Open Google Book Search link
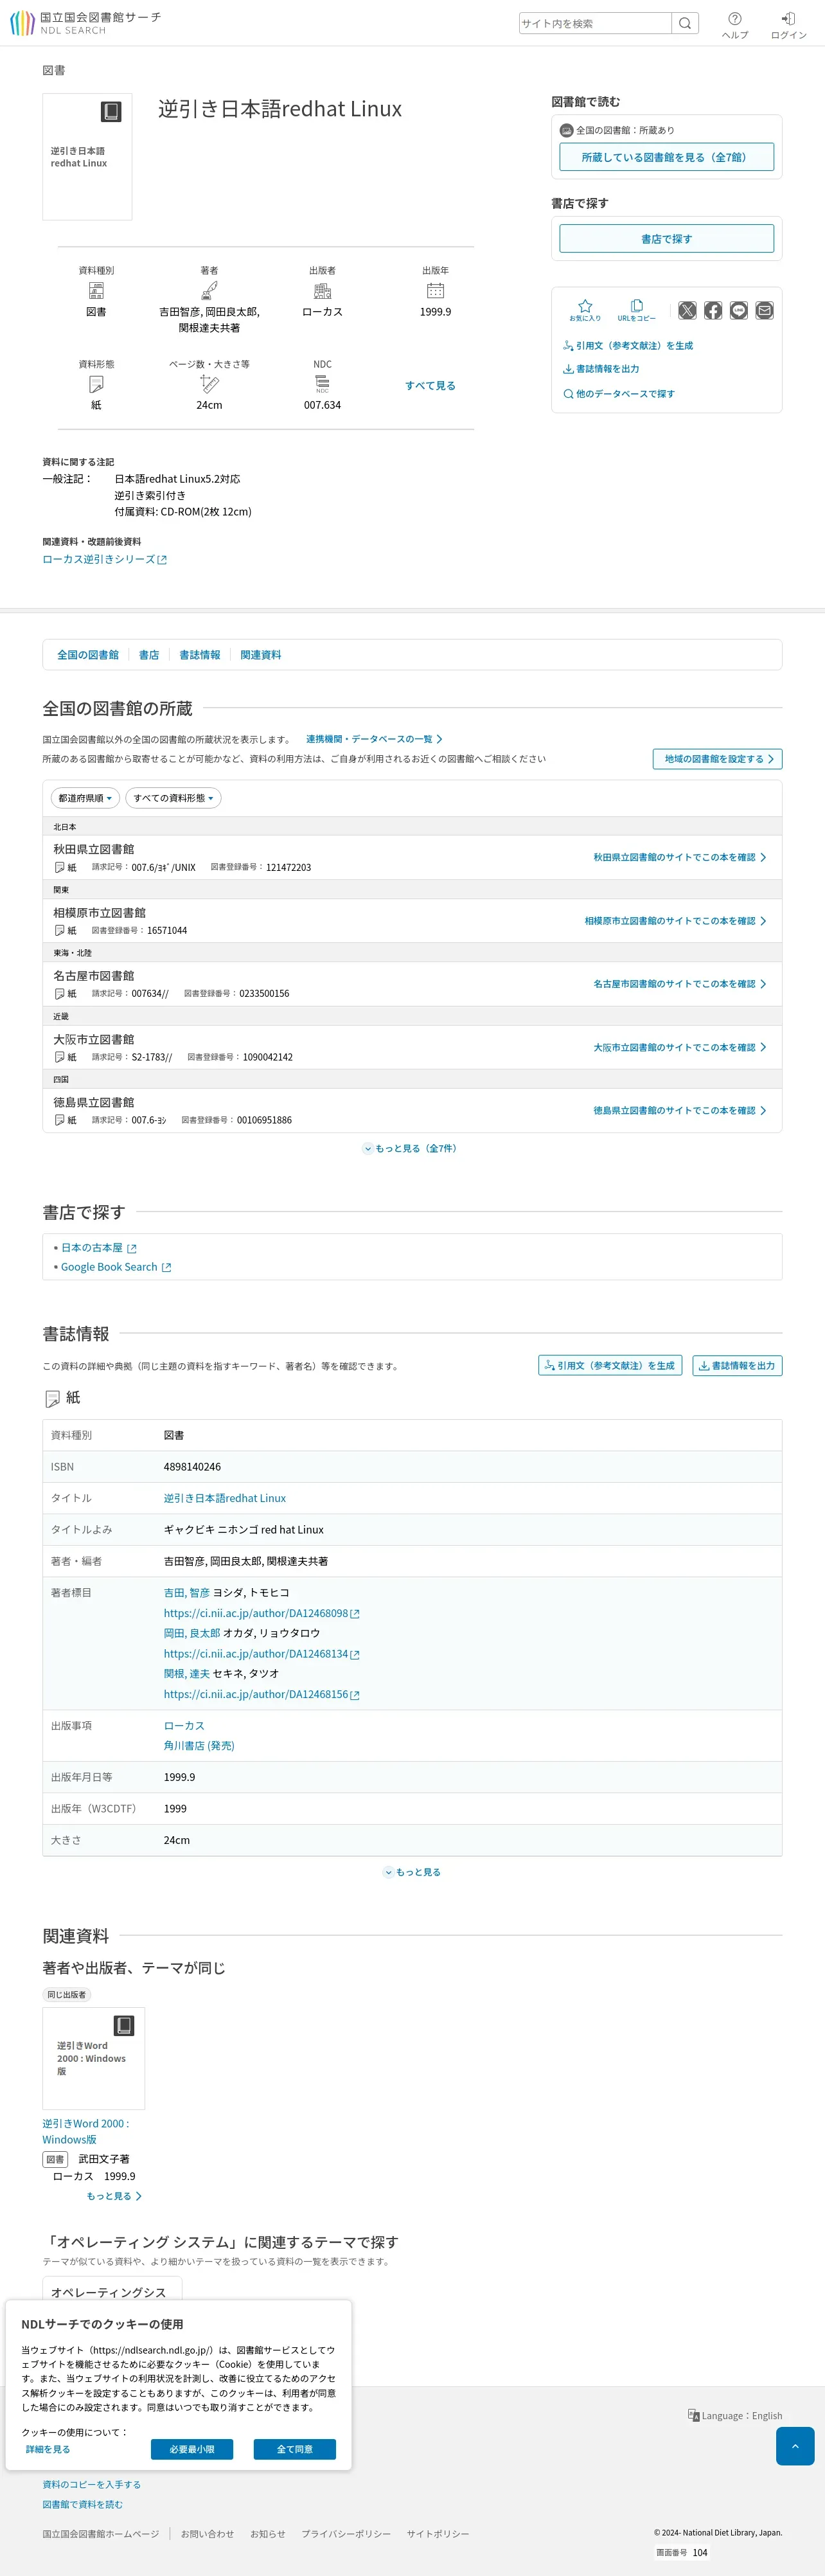825x2576 pixels. click(x=116, y=1267)
